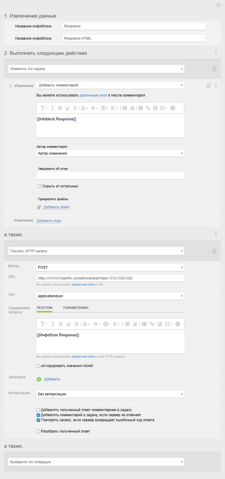Tick the 'Разобрать полученный ответ' checkbox

pos(38,431)
